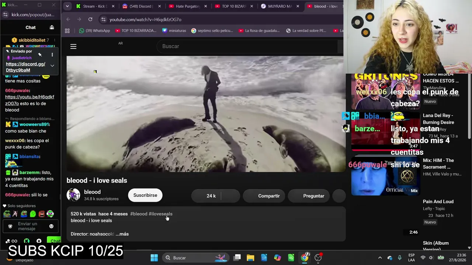472x265 pixels.
Task: Open the miniaturas bookmark
Action: pyautogui.click(x=174, y=31)
